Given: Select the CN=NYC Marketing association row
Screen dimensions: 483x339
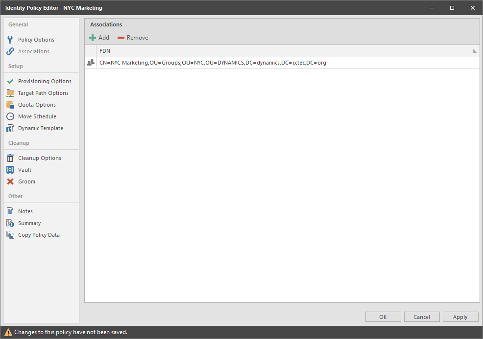Looking at the screenshot, I should tap(282, 63).
